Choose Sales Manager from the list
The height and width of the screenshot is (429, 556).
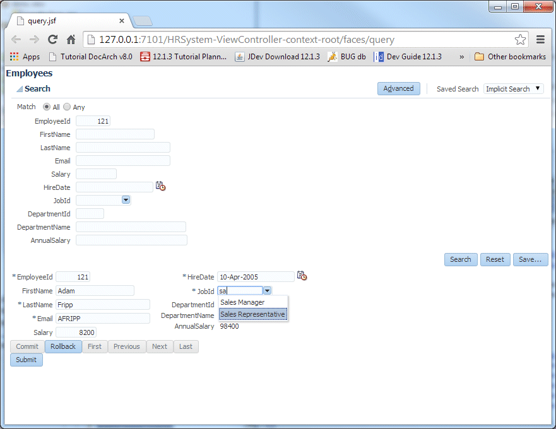[x=253, y=302]
